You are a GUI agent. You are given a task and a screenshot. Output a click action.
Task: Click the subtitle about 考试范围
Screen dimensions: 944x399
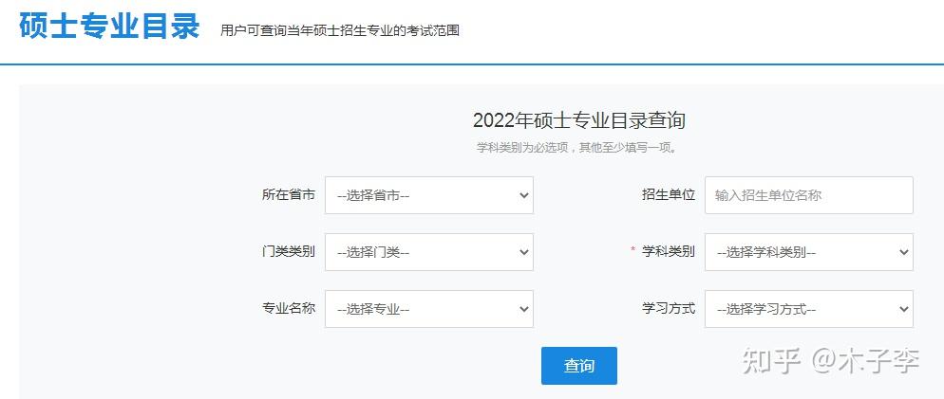[x=340, y=30]
